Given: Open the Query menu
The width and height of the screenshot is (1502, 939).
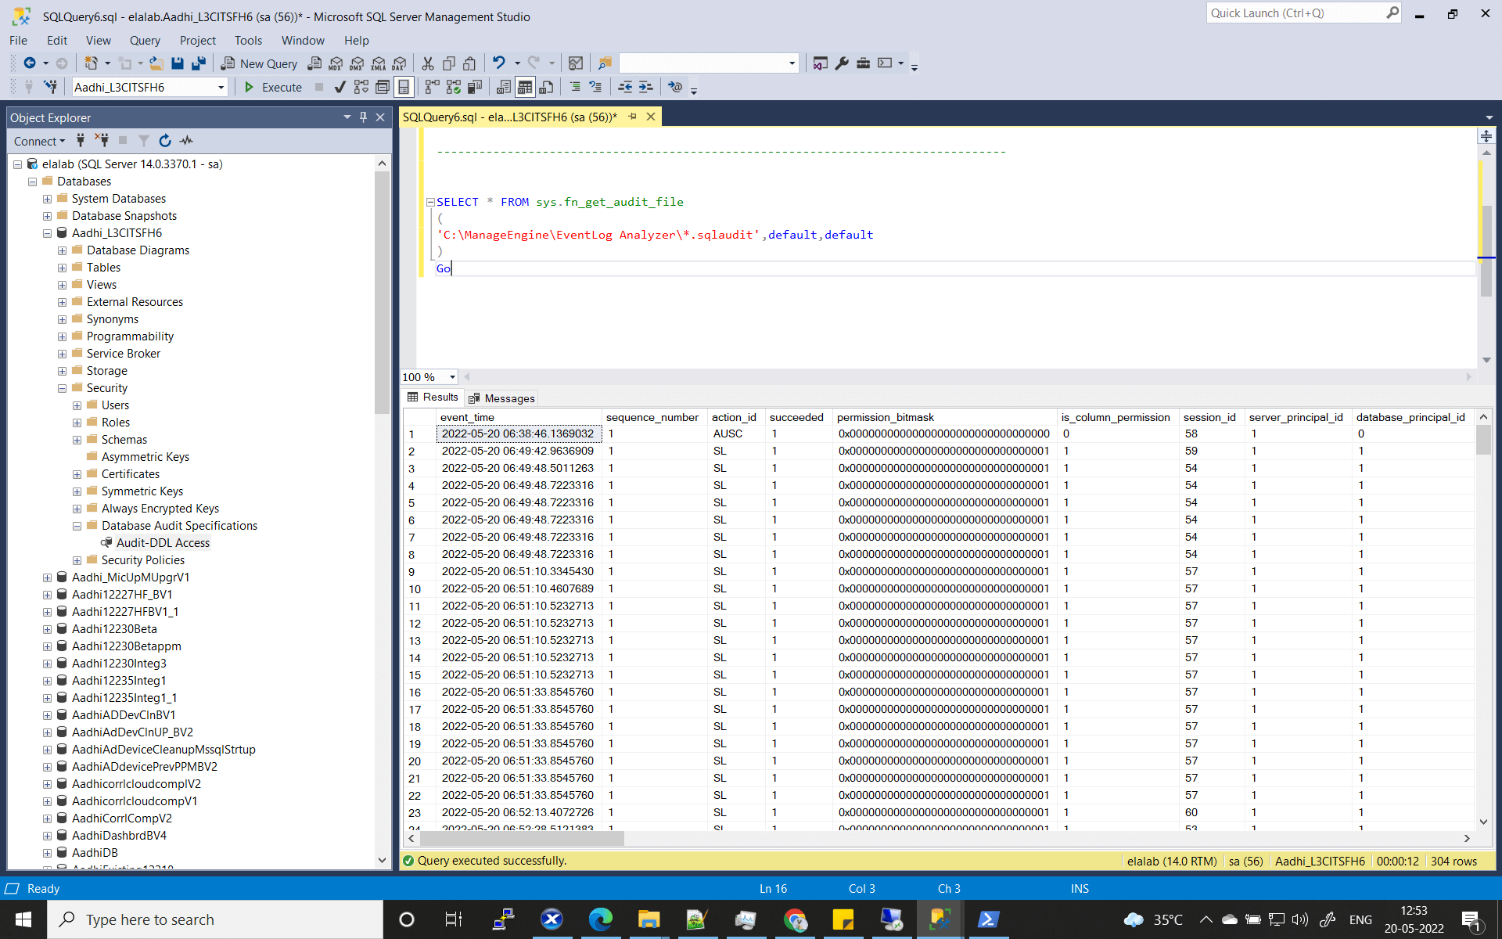Looking at the screenshot, I should 144,41.
